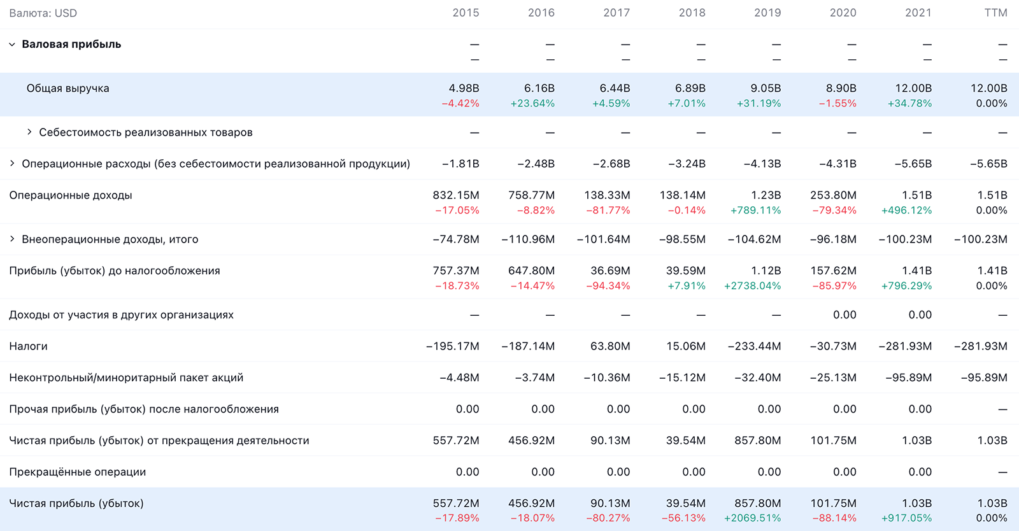This screenshot has height=531, width=1019.
Task: Click pre-tax change +796.29% value
Action: [x=906, y=286]
